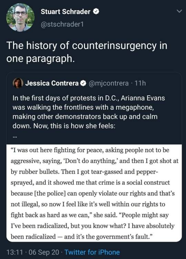Image resolution: width=186 pixels, height=259 pixels.
Task: Click the 'one paragraph.' line of the tweet
Action: pos(41,59)
